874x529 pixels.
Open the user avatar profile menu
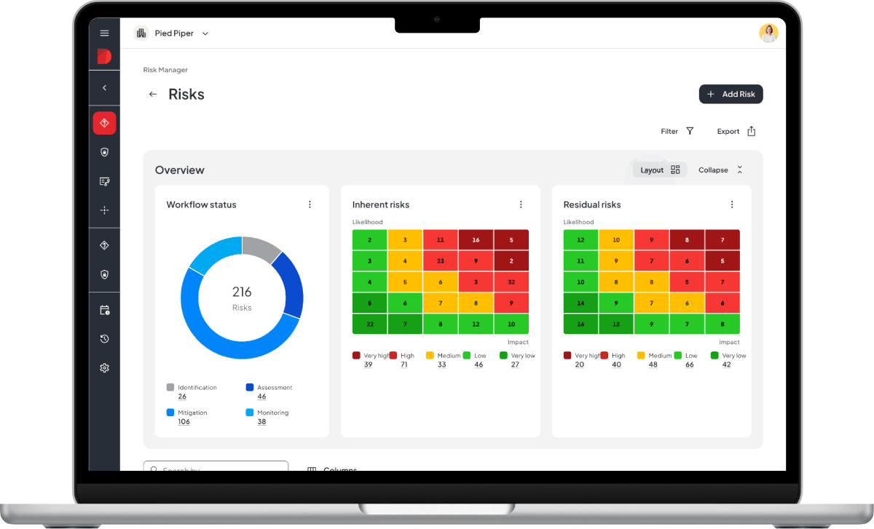point(768,33)
